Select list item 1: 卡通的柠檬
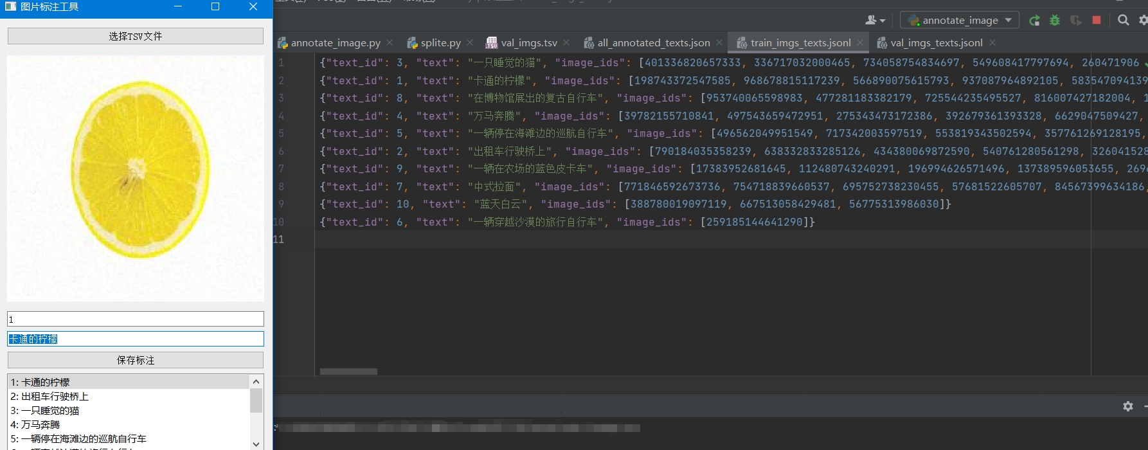Screen dimensions: 1148x450 tap(128, 382)
